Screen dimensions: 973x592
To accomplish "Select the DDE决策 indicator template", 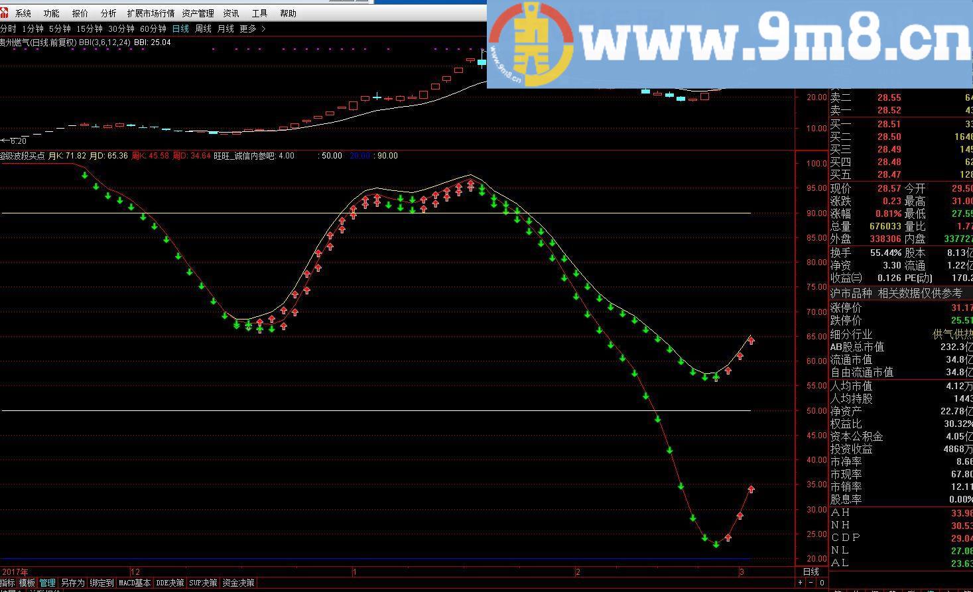I will click(170, 583).
